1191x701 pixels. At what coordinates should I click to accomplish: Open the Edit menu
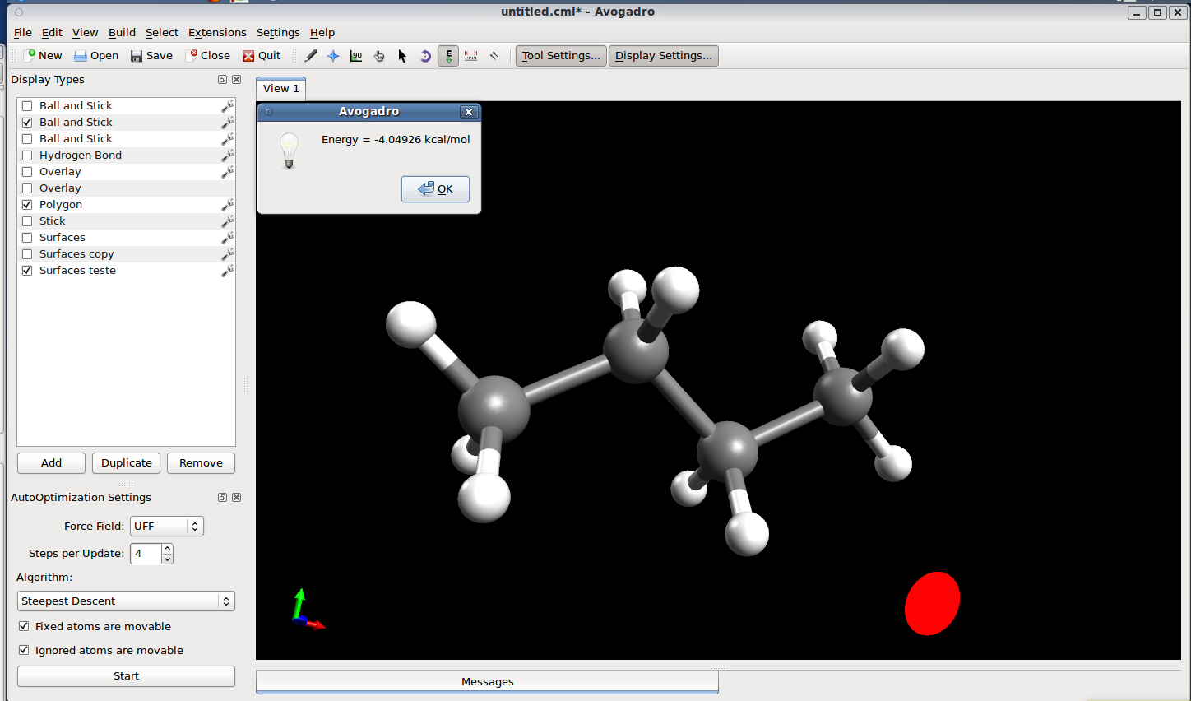coord(52,33)
